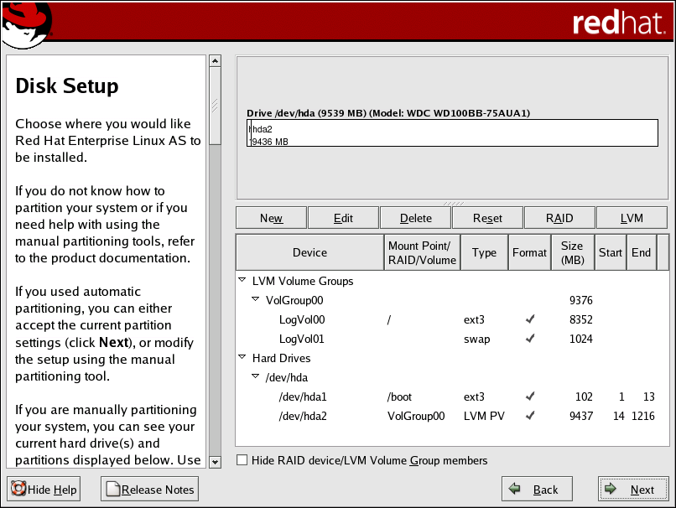The image size is (676, 508).
Task: Click the Size (MB) column header
Action: (571, 252)
